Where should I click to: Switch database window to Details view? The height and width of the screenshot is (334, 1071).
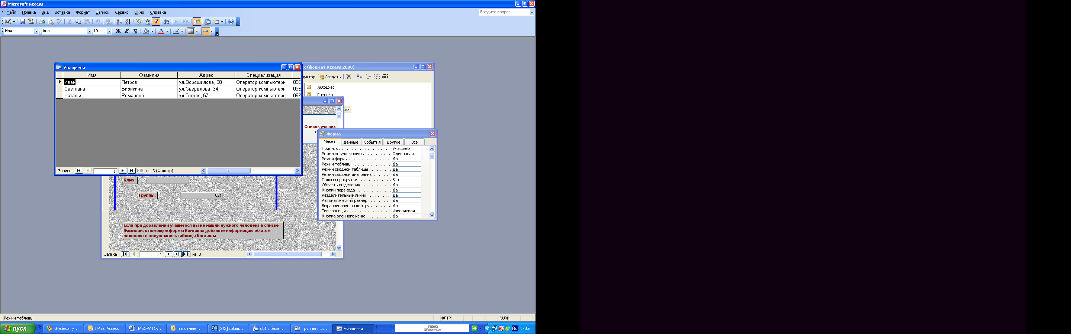coord(385,77)
